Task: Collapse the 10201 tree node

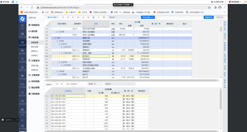Action: (x=57, y=41)
